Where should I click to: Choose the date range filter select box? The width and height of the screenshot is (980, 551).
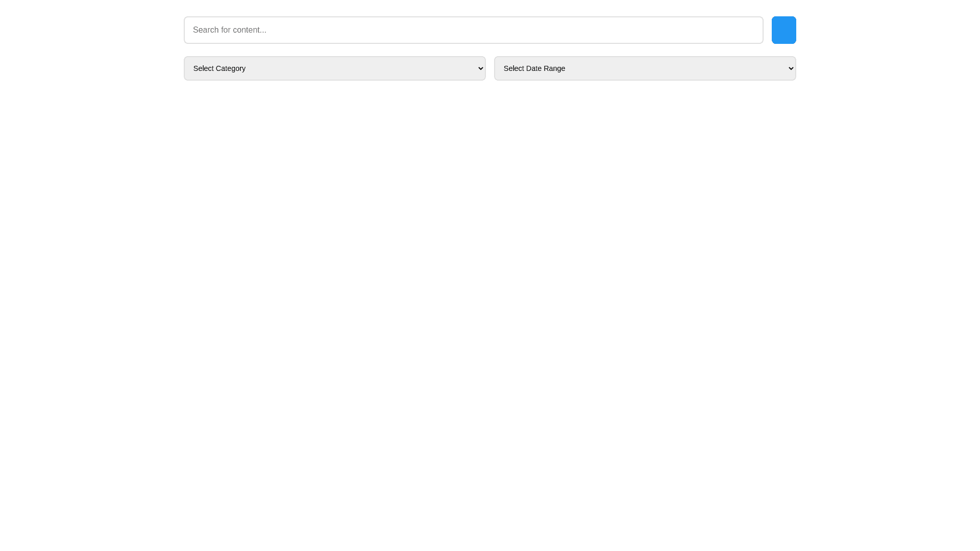tap(645, 68)
